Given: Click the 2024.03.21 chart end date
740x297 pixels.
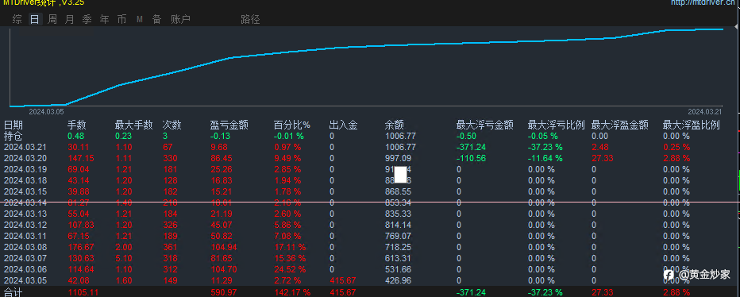Looking at the screenshot, I should (705, 112).
